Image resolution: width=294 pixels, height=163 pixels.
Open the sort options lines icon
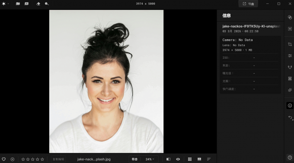[209, 159]
